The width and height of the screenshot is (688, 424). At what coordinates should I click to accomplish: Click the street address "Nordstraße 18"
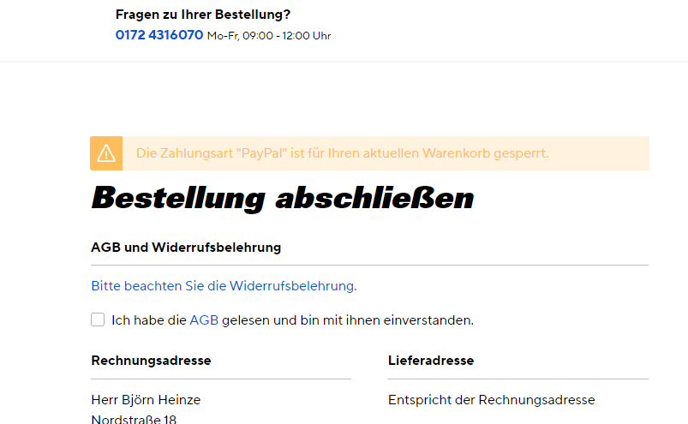(134, 419)
